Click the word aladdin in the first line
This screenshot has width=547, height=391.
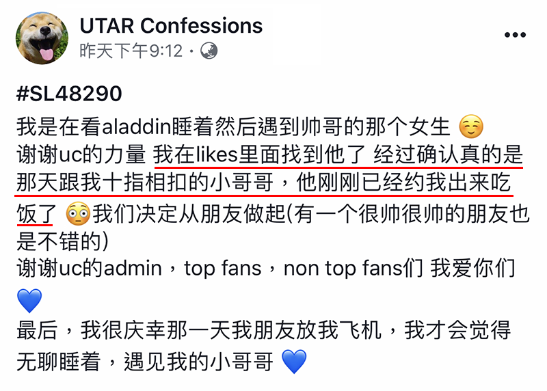[135, 126]
